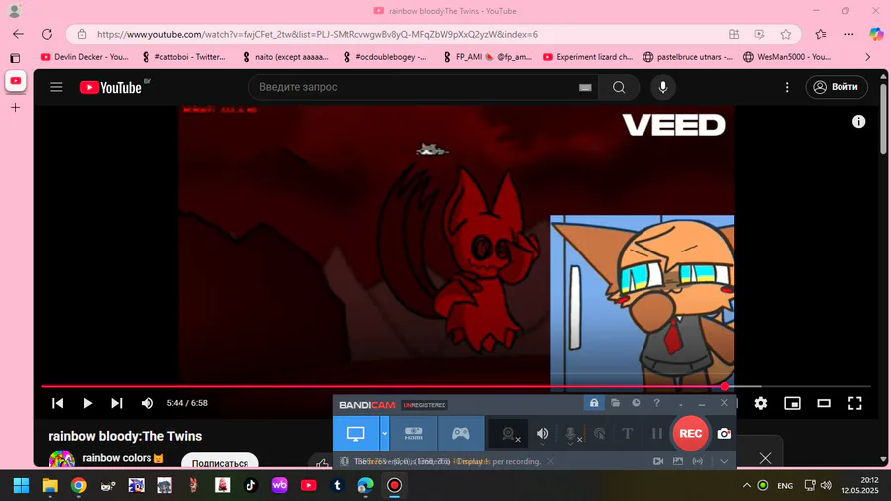
Task: Expand bookmarks bar overflow chevron
Action: [867, 57]
